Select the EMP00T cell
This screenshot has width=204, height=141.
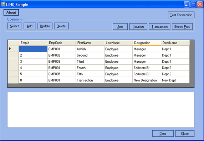62,80
